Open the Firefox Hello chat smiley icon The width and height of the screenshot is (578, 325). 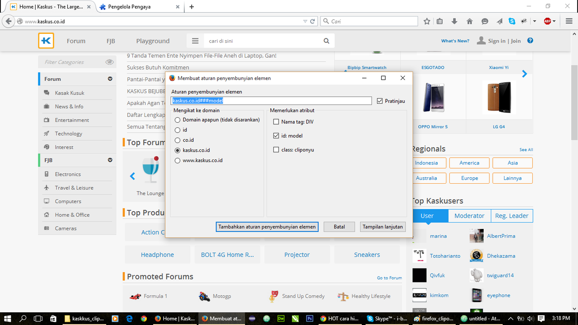(485, 21)
